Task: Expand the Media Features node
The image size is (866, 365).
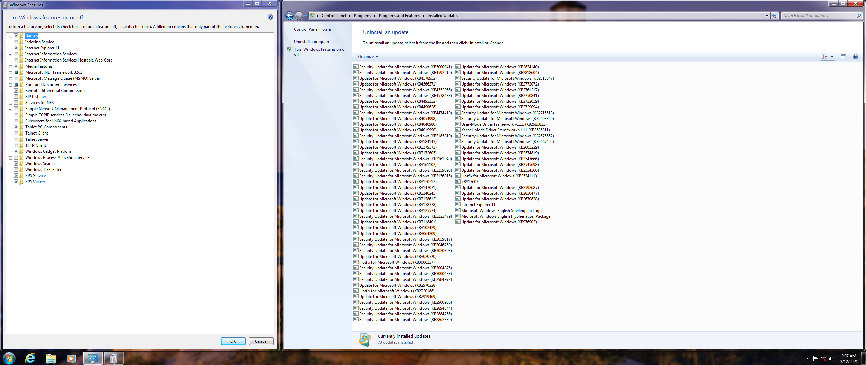Action: [10, 67]
